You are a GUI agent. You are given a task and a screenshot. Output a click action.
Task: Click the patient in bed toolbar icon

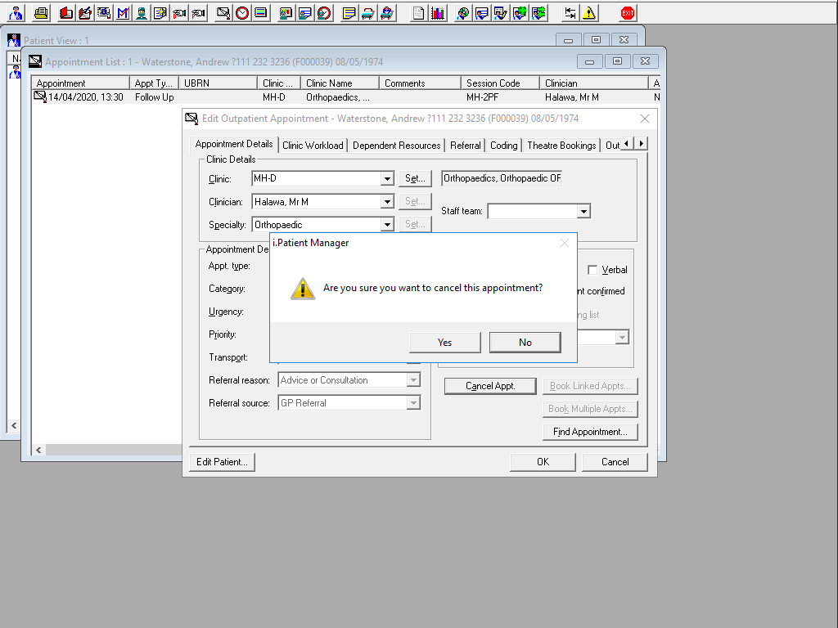tap(387, 13)
